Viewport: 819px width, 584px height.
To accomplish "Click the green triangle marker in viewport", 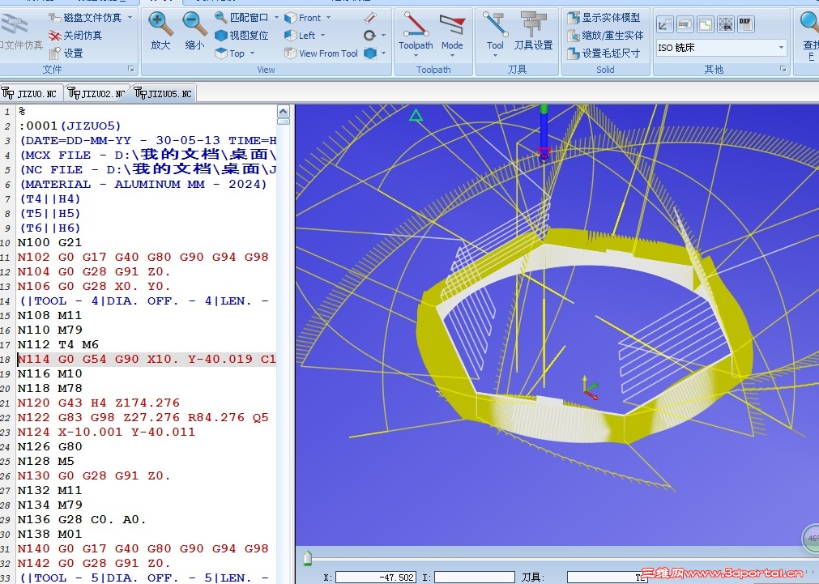I will [x=416, y=115].
